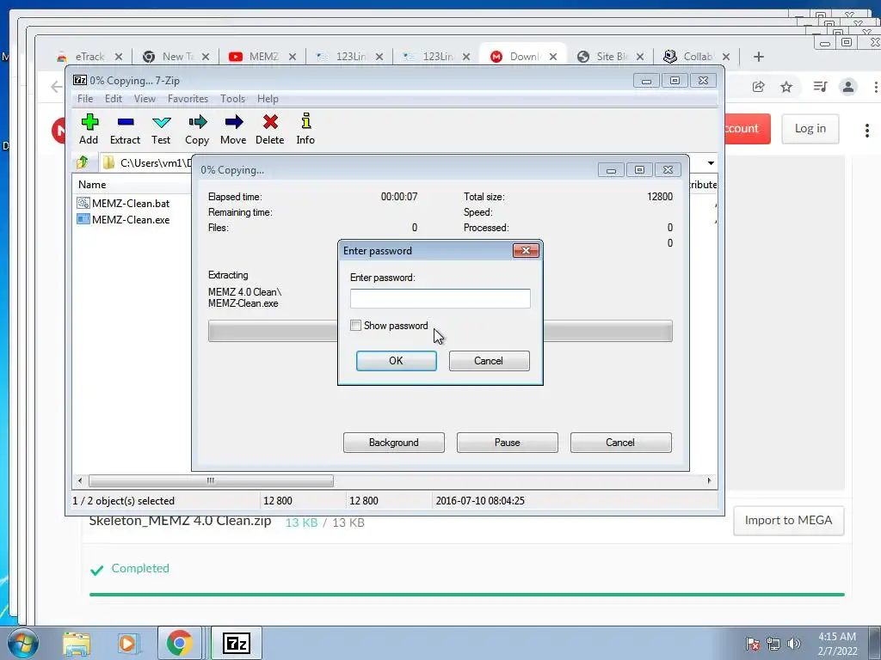Select MEMZ-Clean.bat file in list
This screenshot has height=660, width=881.
(x=124, y=203)
